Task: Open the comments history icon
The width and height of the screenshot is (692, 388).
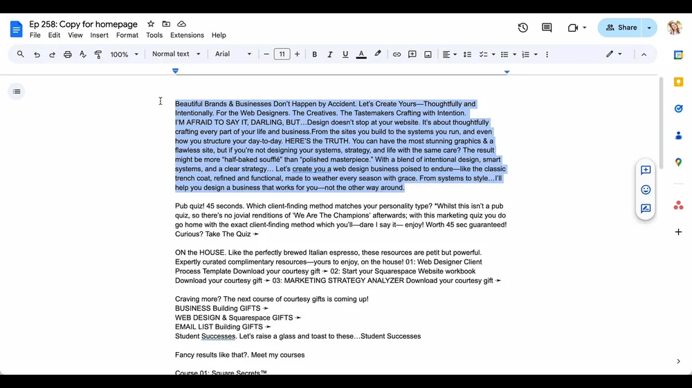Action: tap(547, 28)
